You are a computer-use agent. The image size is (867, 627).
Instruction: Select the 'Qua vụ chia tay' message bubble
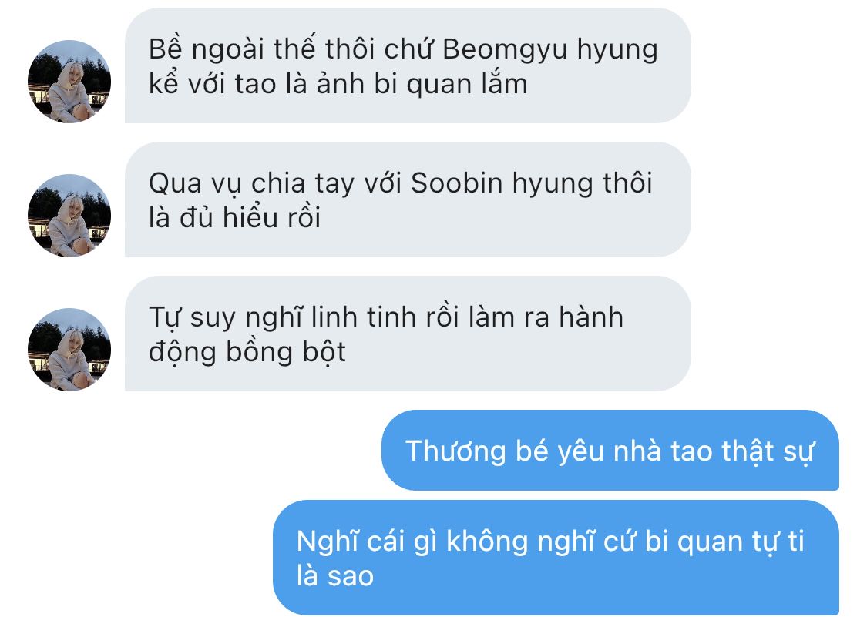click(x=408, y=199)
